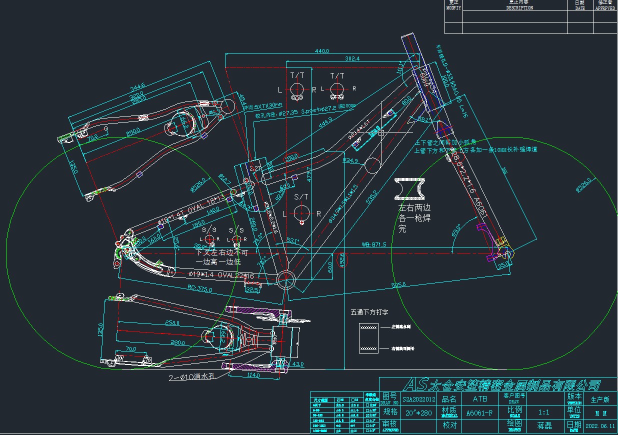Click the A6061-F material cell
The image size is (618, 435).
point(479,413)
